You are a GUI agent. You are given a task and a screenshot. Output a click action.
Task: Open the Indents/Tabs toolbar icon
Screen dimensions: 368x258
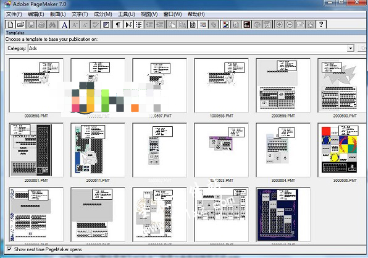[128, 25]
